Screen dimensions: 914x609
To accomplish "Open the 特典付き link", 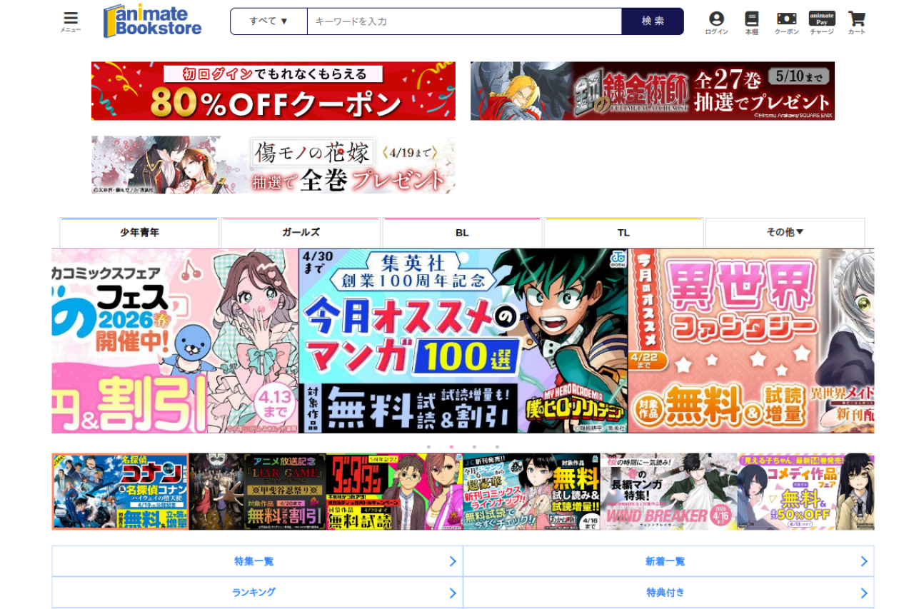I will pyautogui.click(x=668, y=593).
